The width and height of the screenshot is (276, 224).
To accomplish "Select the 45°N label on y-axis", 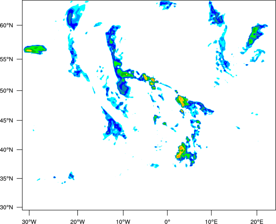I will pyautogui.click(x=7, y=121).
